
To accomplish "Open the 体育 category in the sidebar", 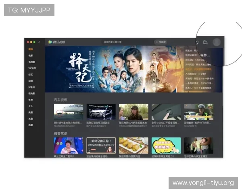I will pyautogui.click(x=31, y=100).
